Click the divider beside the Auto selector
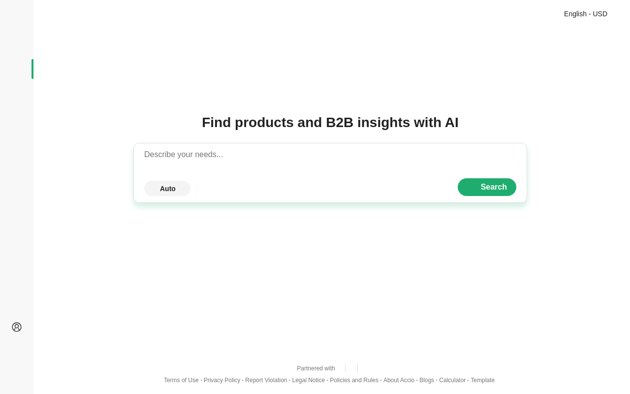Screen dimensions: 630x394 [196, 188]
